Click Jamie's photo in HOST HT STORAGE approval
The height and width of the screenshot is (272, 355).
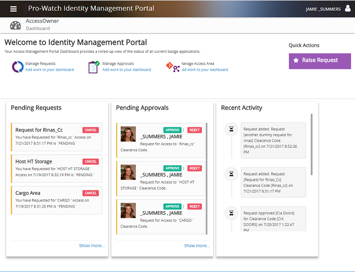[128, 173]
